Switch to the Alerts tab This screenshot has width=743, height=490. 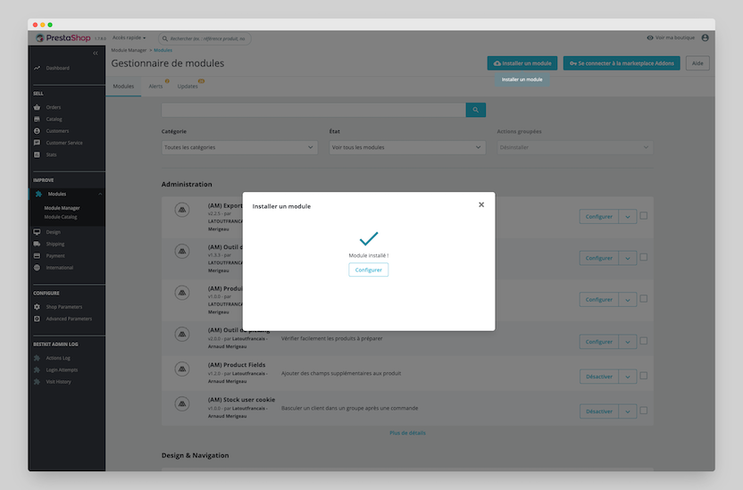[x=156, y=87]
